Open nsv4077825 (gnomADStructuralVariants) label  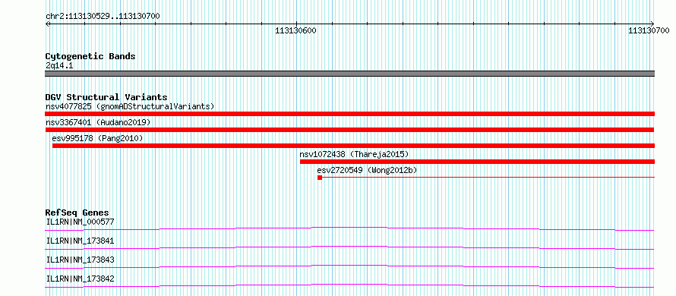point(130,106)
